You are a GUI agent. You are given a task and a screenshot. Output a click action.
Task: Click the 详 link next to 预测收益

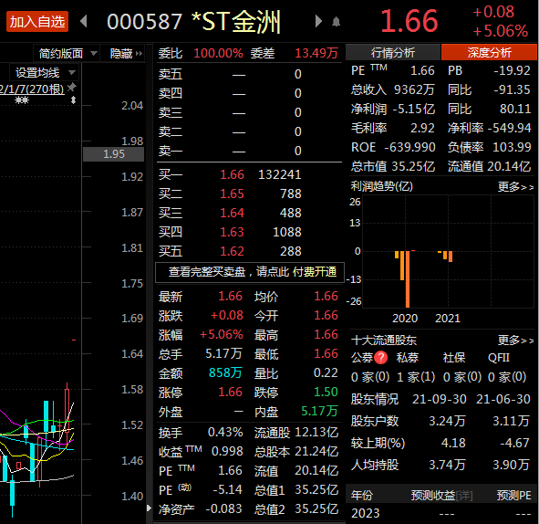pos(464,496)
